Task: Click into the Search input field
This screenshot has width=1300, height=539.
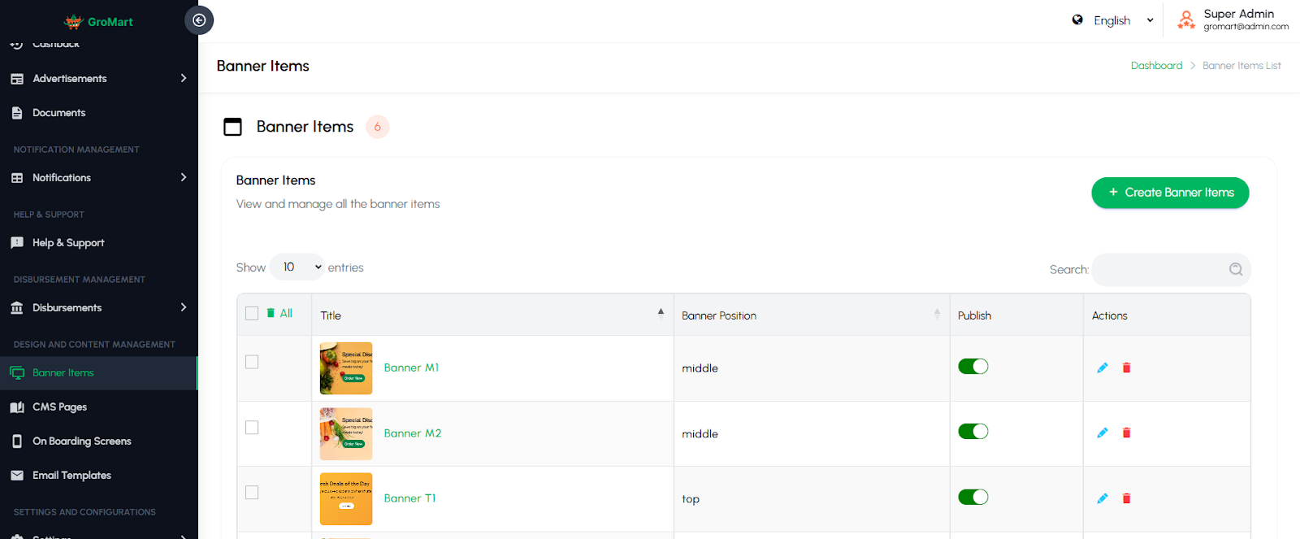Action: [x=1158, y=269]
